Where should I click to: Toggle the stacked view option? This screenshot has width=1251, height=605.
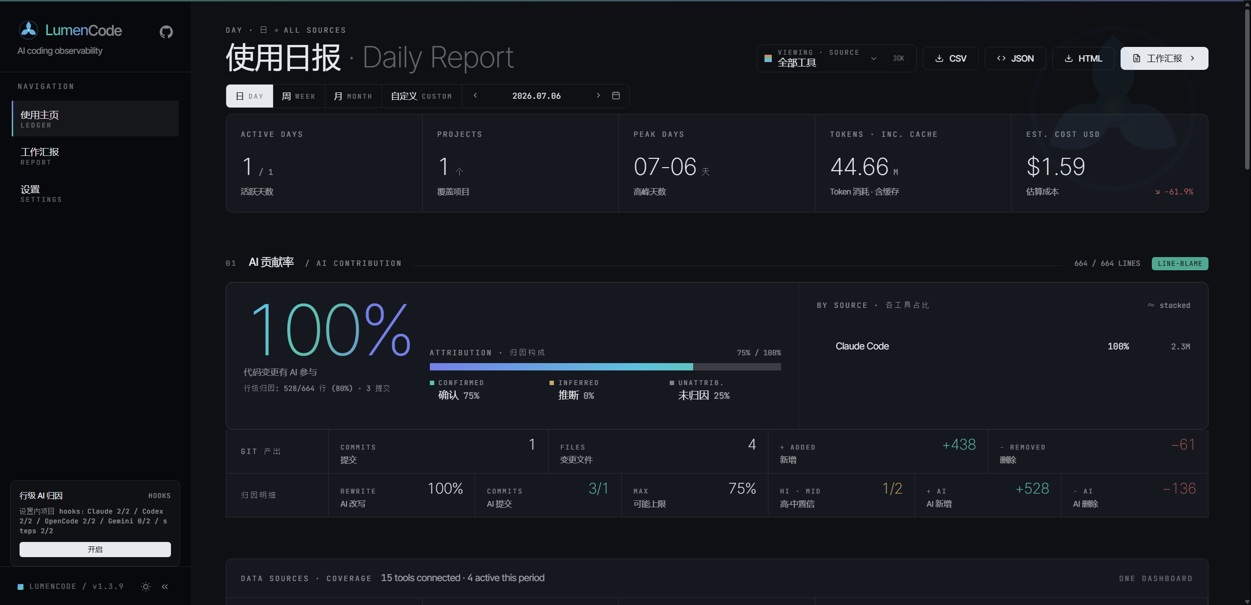pyautogui.click(x=1169, y=305)
